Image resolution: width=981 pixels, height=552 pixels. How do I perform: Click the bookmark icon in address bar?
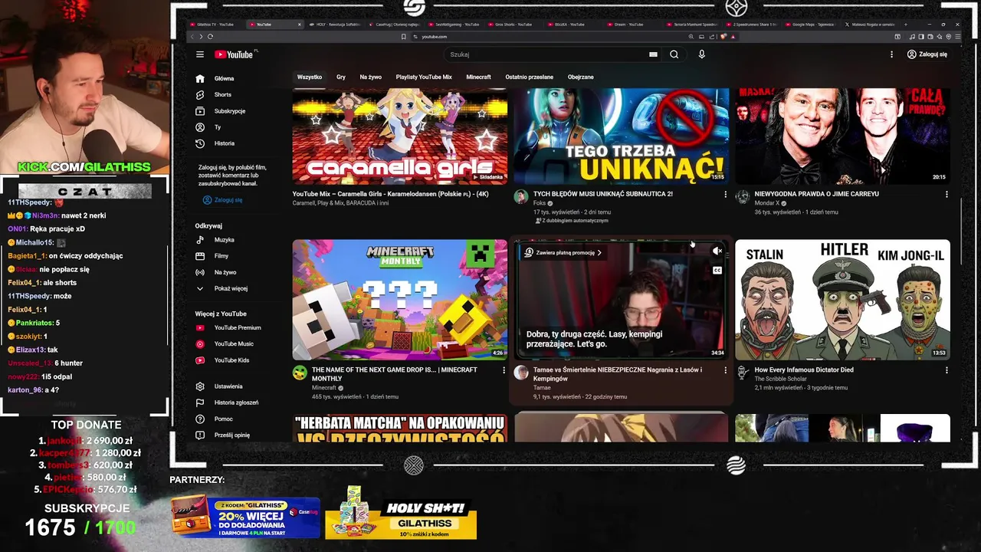coord(403,36)
